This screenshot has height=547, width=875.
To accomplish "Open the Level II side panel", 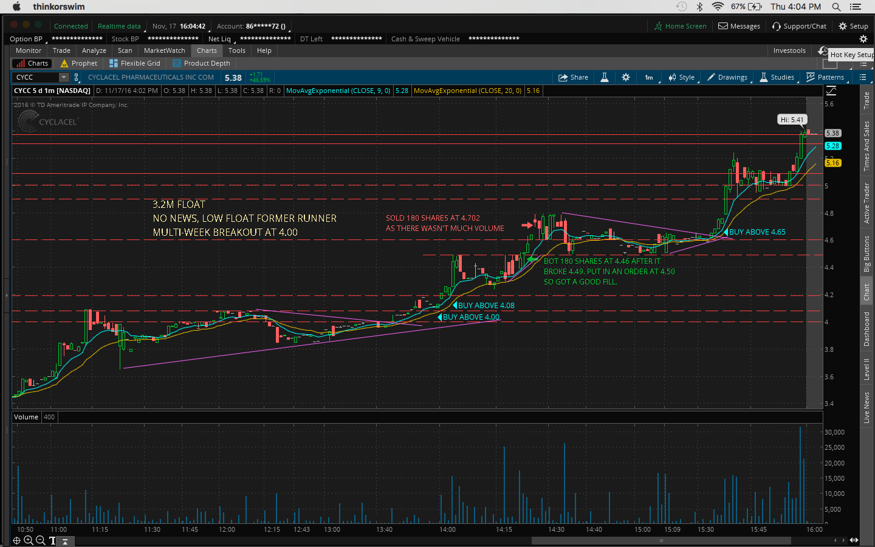I will (x=866, y=369).
